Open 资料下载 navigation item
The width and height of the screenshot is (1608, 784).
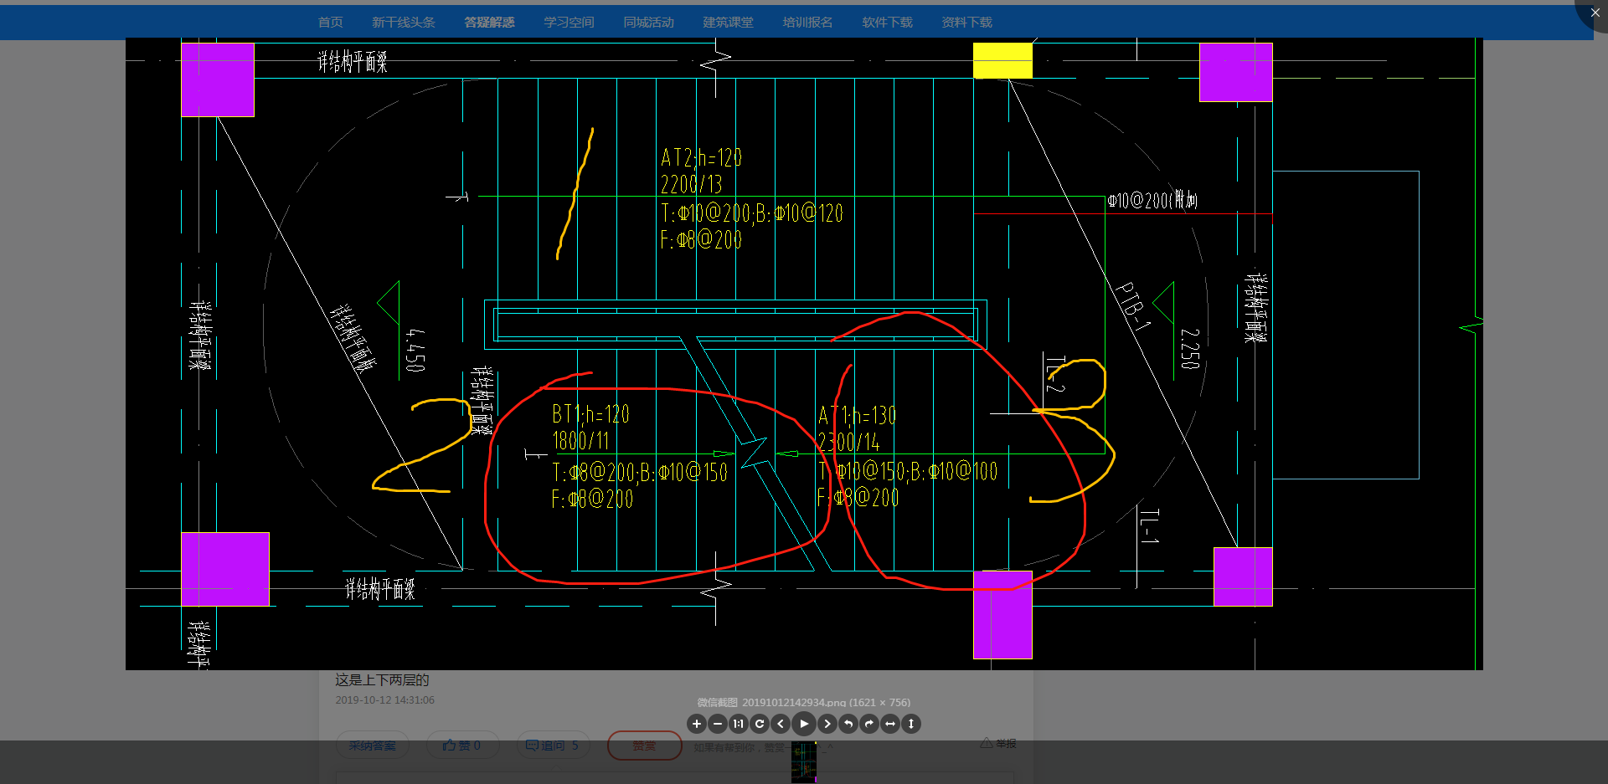coord(966,23)
